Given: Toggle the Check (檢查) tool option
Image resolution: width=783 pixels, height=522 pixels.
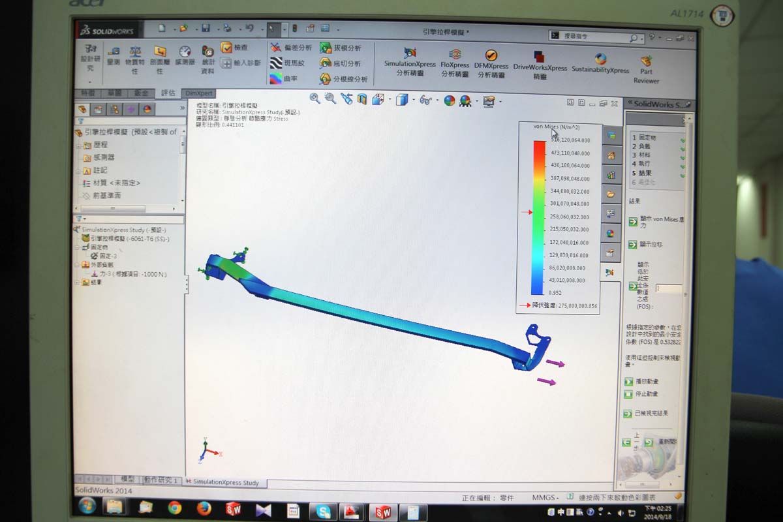Looking at the screenshot, I should tap(226, 48).
